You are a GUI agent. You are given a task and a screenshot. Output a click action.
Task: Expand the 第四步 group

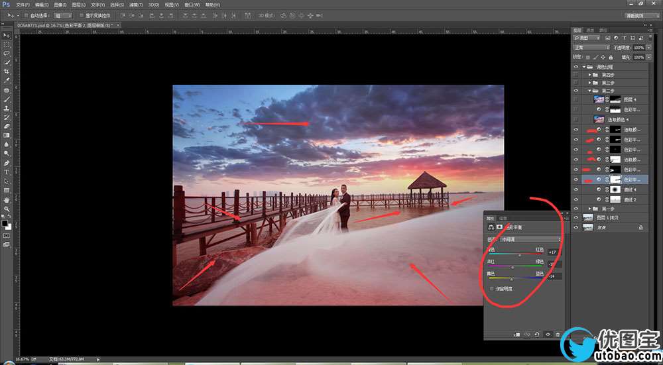coord(590,75)
